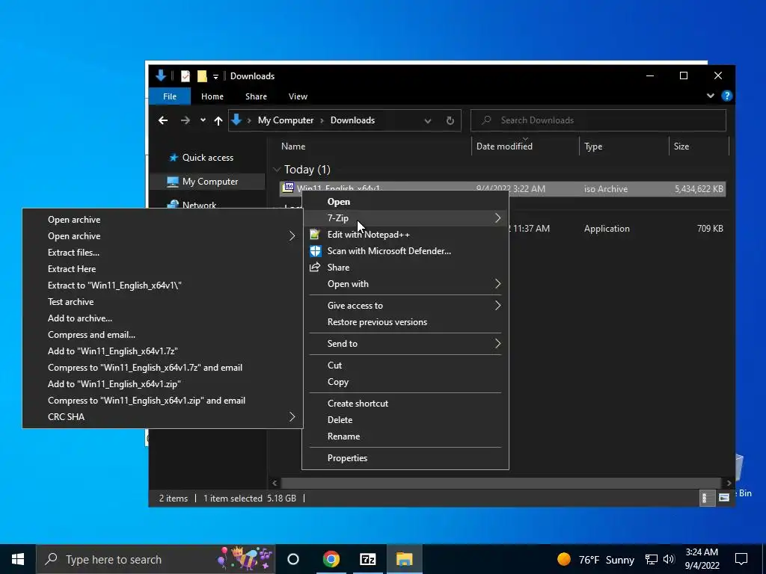Open the address bar history dropdown
The width and height of the screenshot is (766, 574).
[x=428, y=121]
